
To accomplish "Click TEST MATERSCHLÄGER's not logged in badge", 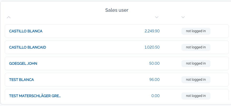I will point(196,96).
